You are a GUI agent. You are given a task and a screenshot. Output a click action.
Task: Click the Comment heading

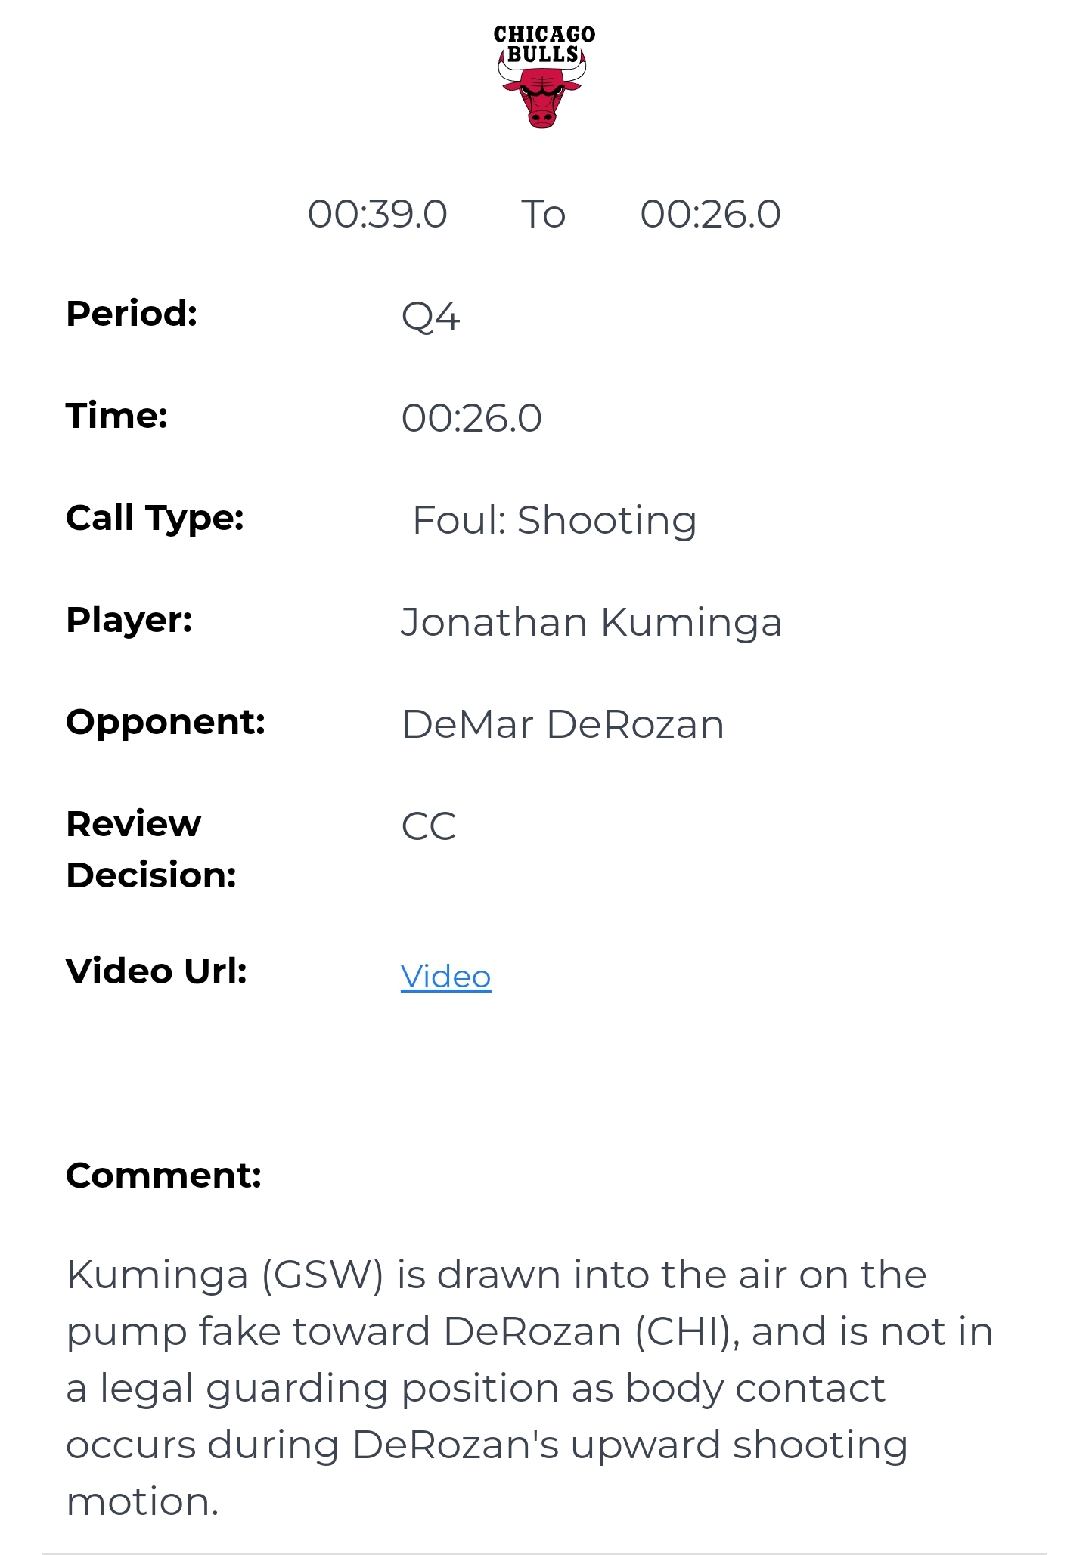click(x=163, y=1176)
